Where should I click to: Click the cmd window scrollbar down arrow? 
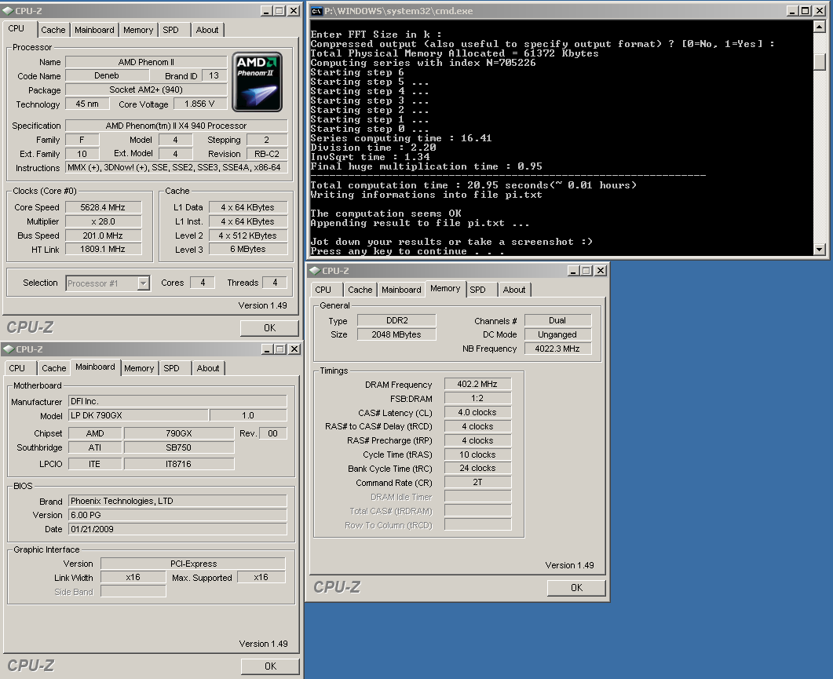819,249
